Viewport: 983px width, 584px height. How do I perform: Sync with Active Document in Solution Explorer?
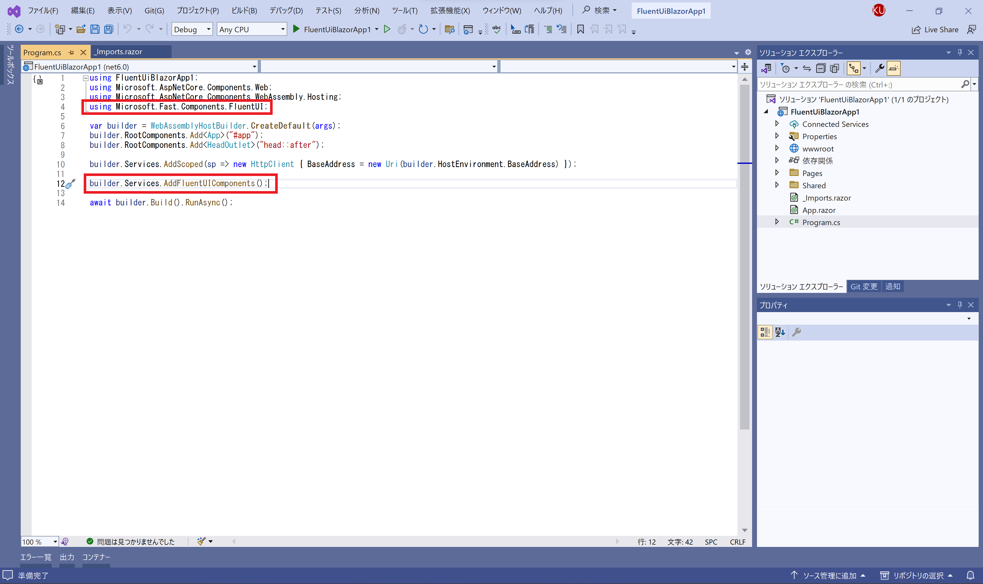pos(807,69)
